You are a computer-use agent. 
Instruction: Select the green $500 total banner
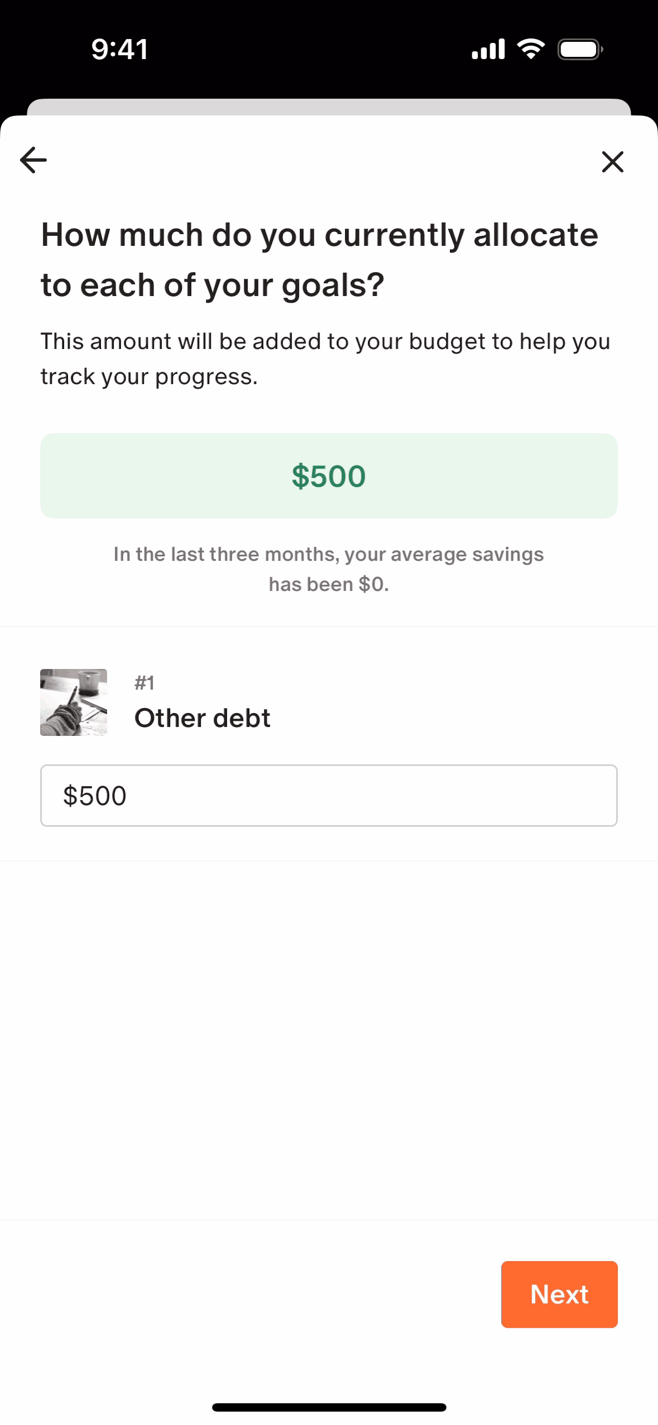click(x=328, y=476)
